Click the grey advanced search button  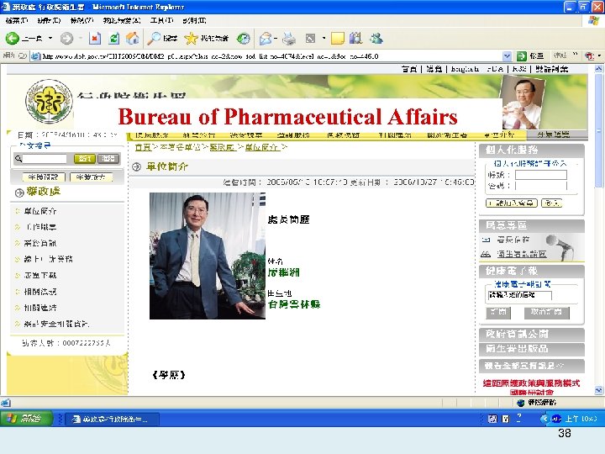pos(108,158)
